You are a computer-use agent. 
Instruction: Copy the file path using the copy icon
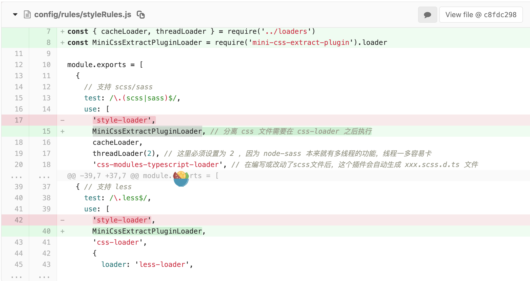(141, 15)
